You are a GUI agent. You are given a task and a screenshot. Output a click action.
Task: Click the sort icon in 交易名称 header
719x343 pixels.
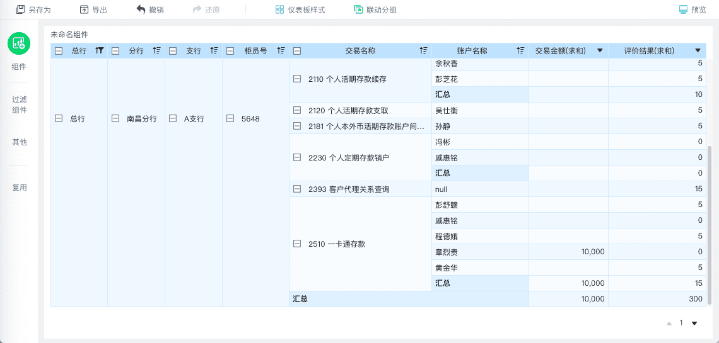point(423,51)
